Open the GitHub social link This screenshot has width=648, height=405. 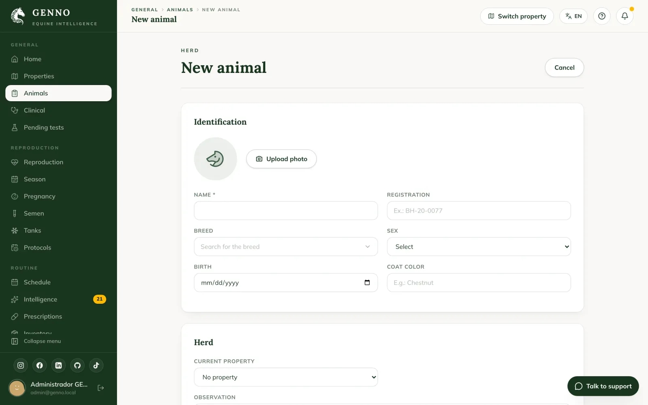[x=77, y=365]
